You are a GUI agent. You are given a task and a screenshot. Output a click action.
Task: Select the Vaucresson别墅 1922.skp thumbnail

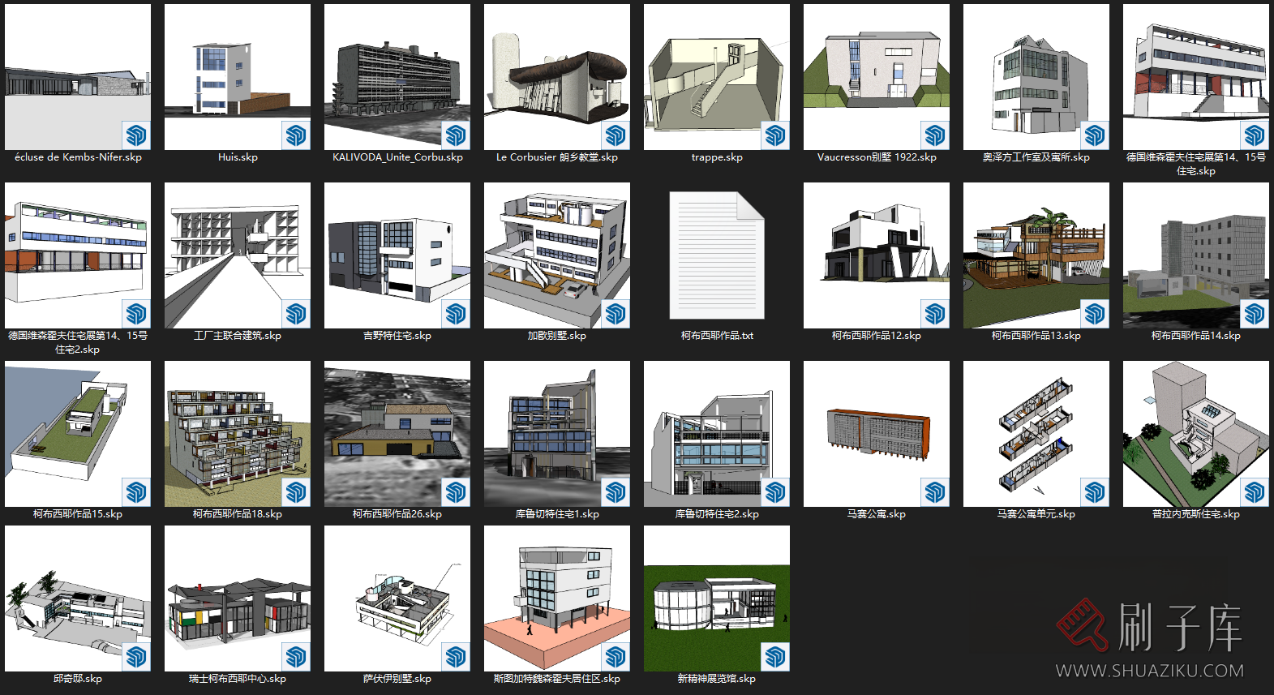click(x=877, y=77)
